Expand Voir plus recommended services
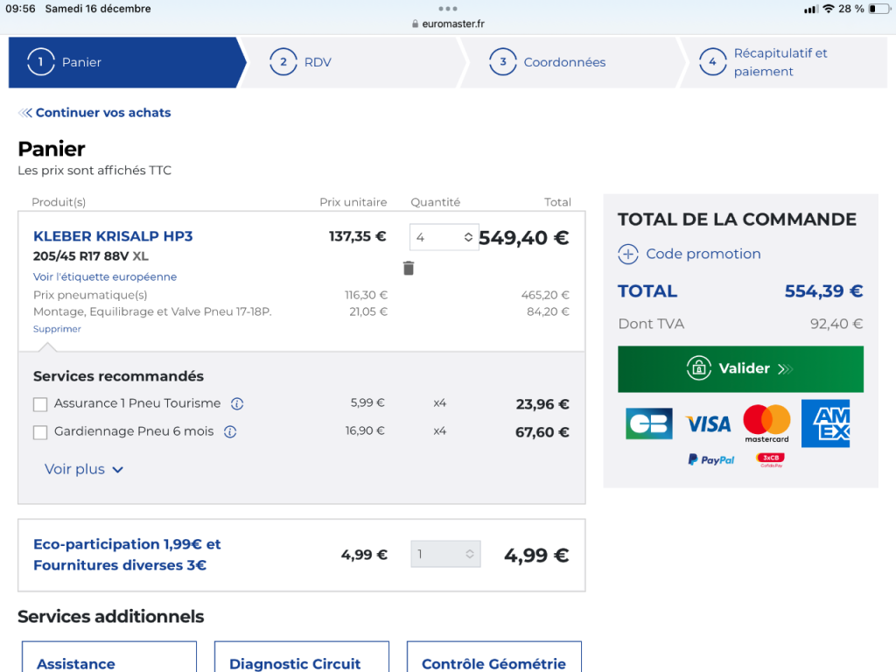Viewport: 896px width, 672px height. (x=84, y=470)
